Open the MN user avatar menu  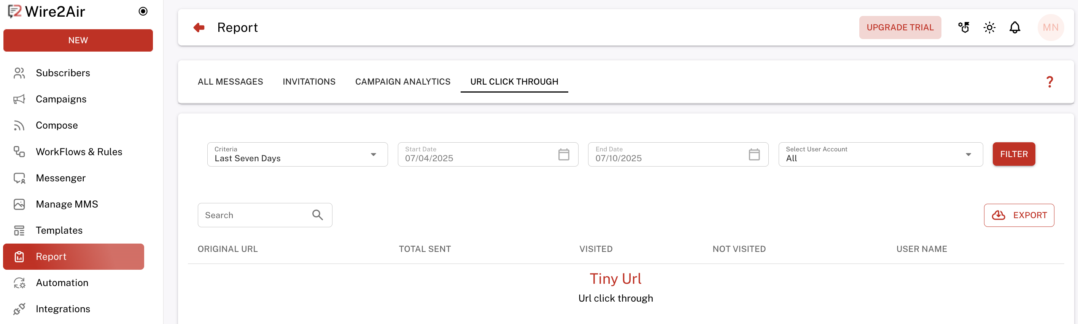(x=1050, y=28)
